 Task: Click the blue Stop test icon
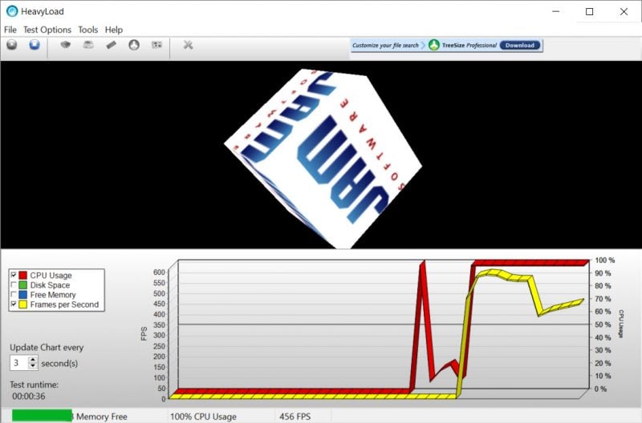pos(35,45)
